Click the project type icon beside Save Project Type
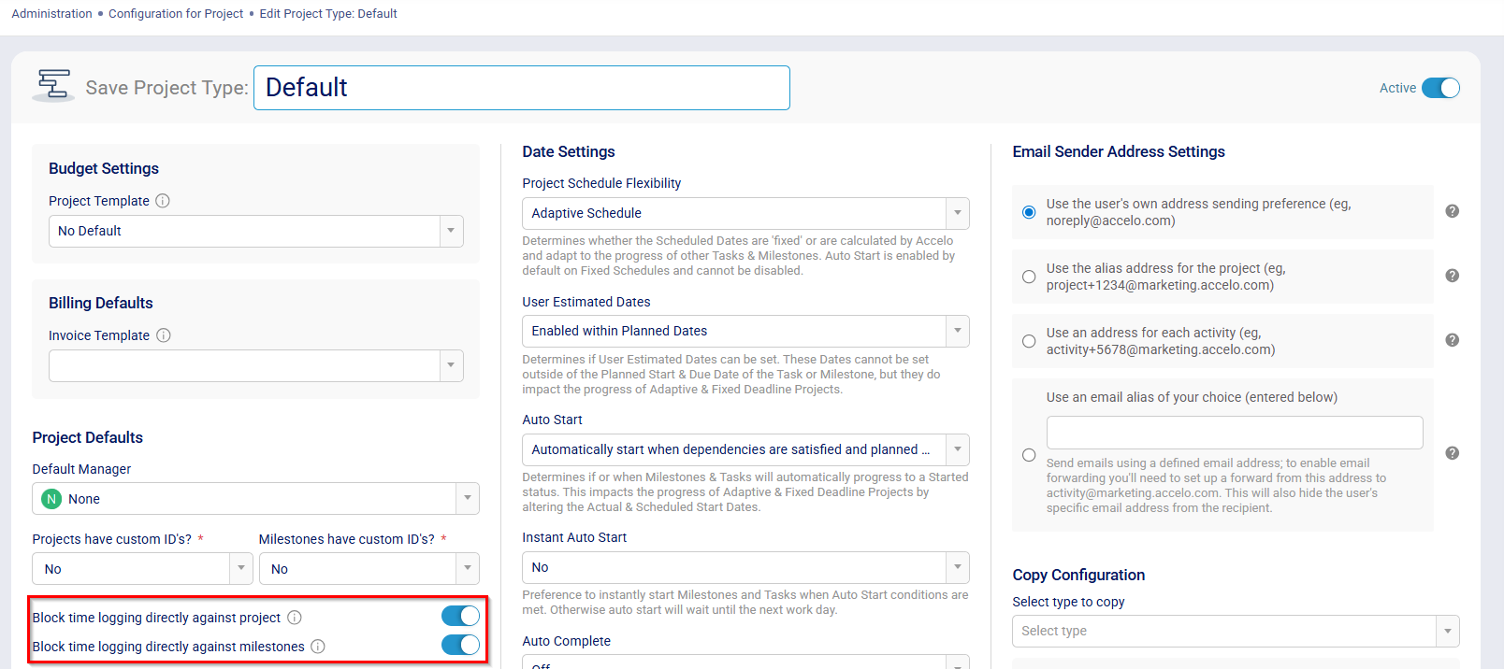1504x669 pixels. (53, 85)
